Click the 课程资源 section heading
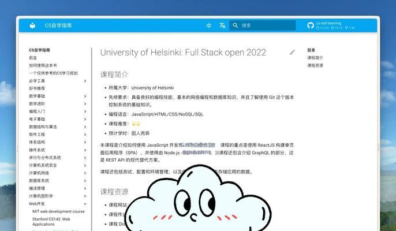The image size is (396, 231). [x=114, y=192]
